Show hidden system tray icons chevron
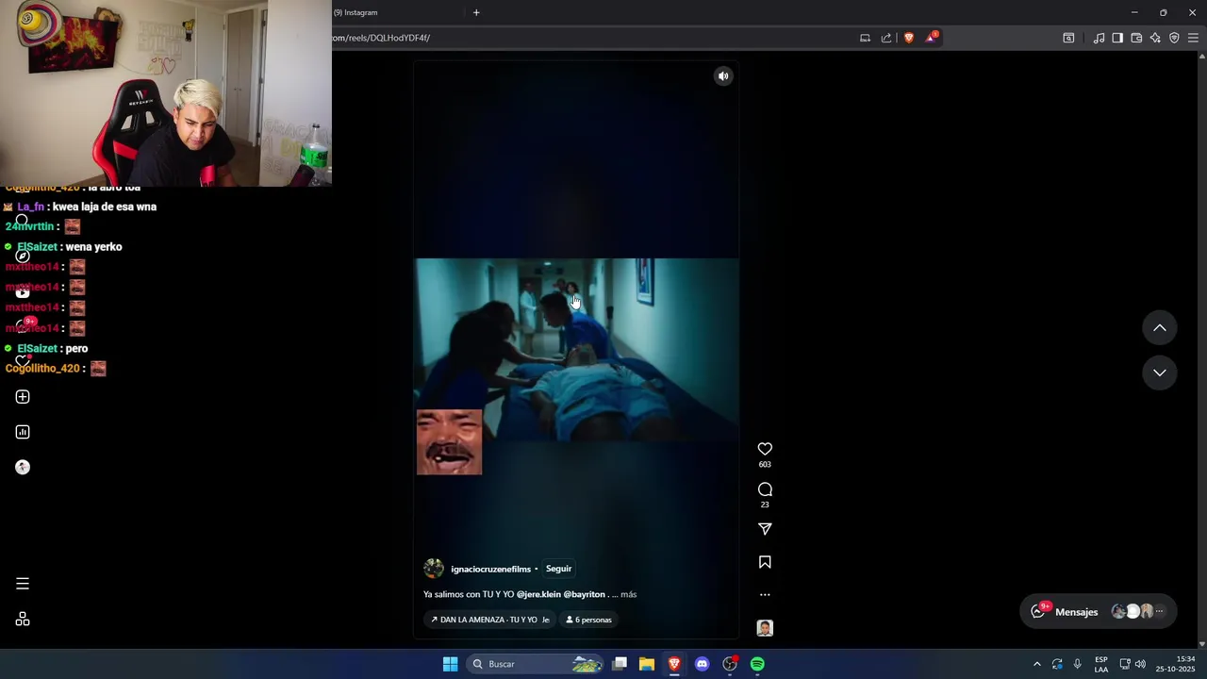Screen dimensions: 1207x679 (x=1037, y=664)
